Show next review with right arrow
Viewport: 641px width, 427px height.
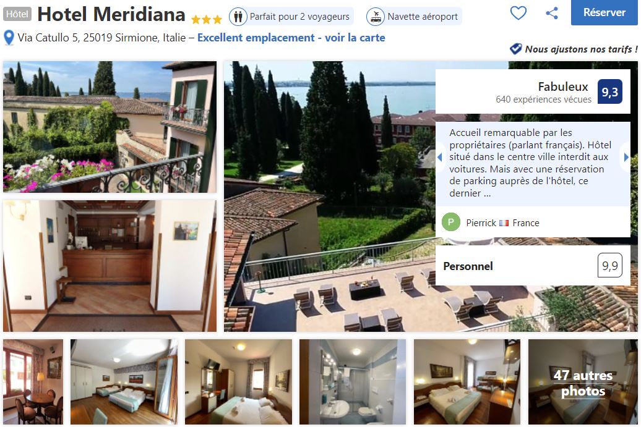(626, 157)
